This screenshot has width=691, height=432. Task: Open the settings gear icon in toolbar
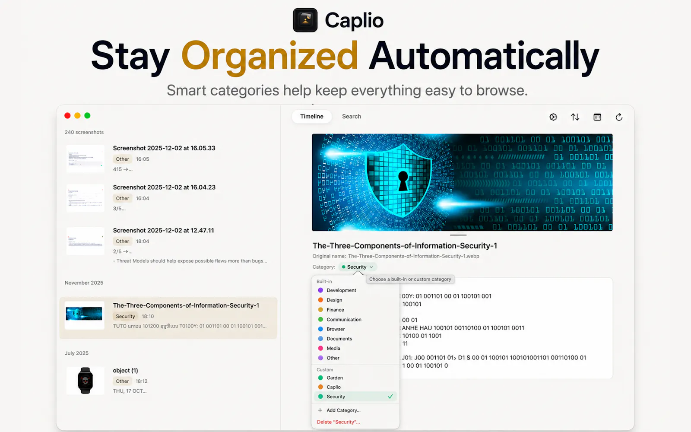[x=553, y=117]
